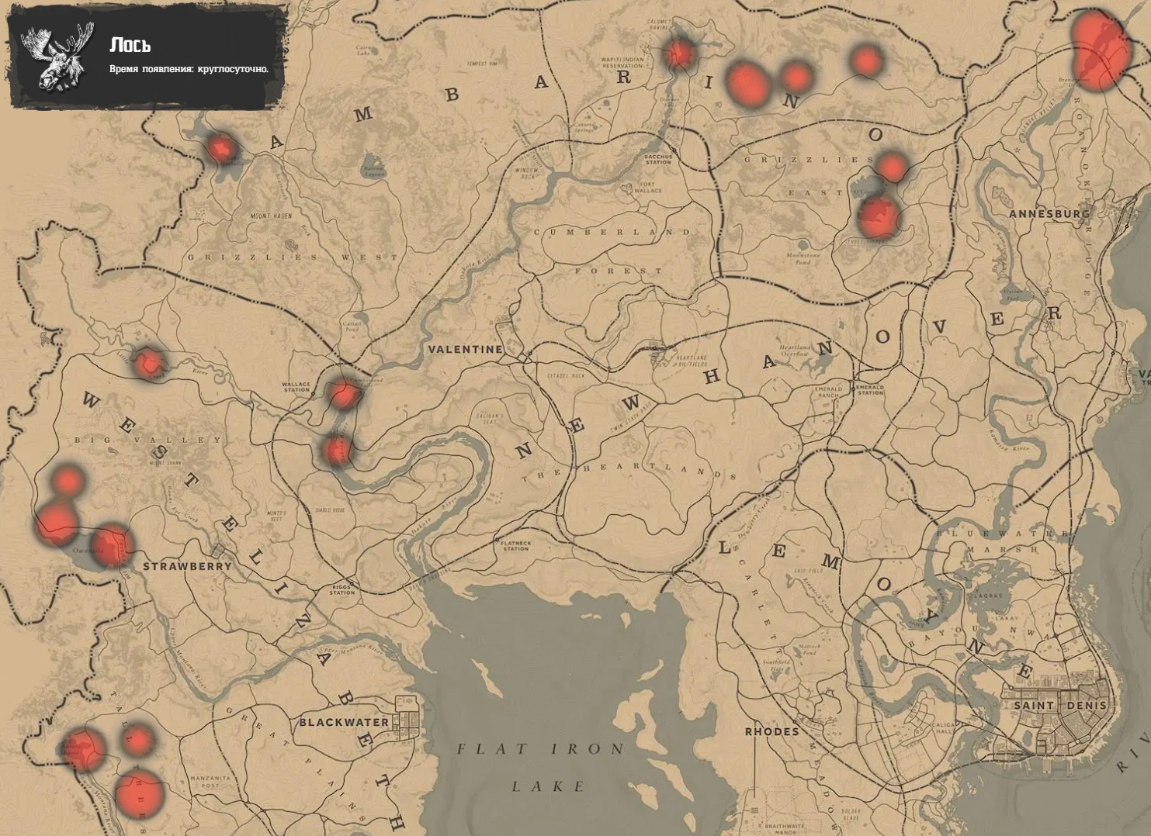Click the Cattail Pond label
1151x836 pixels.
pyautogui.click(x=352, y=326)
